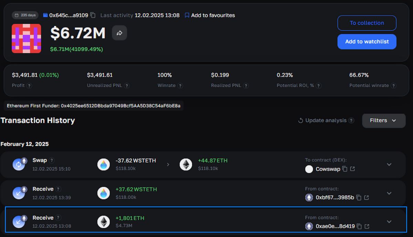Image resolution: width=413 pixels, height=237 pixels.
Task: Click the 235 days wallet age badge
Action: [x=25, y=15]
